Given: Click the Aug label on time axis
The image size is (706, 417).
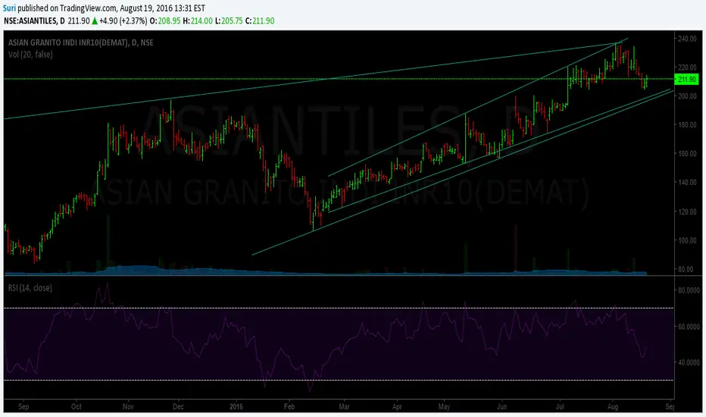Looking at the screenshot, I should (x=612, y=406).
